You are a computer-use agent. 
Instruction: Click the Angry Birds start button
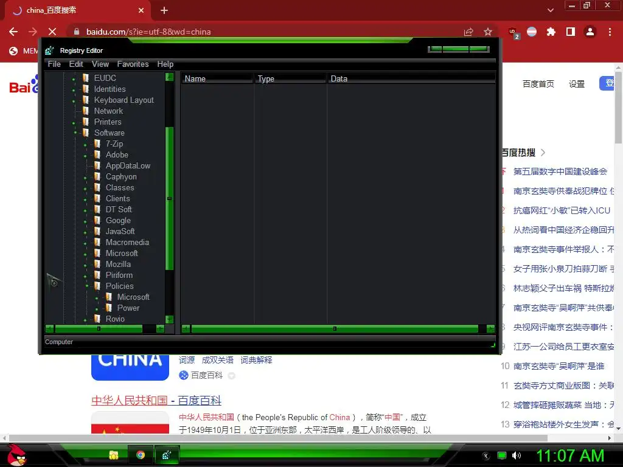16,455
